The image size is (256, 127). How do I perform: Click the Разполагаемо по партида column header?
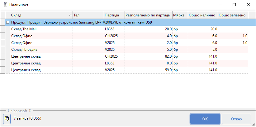pyautogui.click(x=148, y=15)
